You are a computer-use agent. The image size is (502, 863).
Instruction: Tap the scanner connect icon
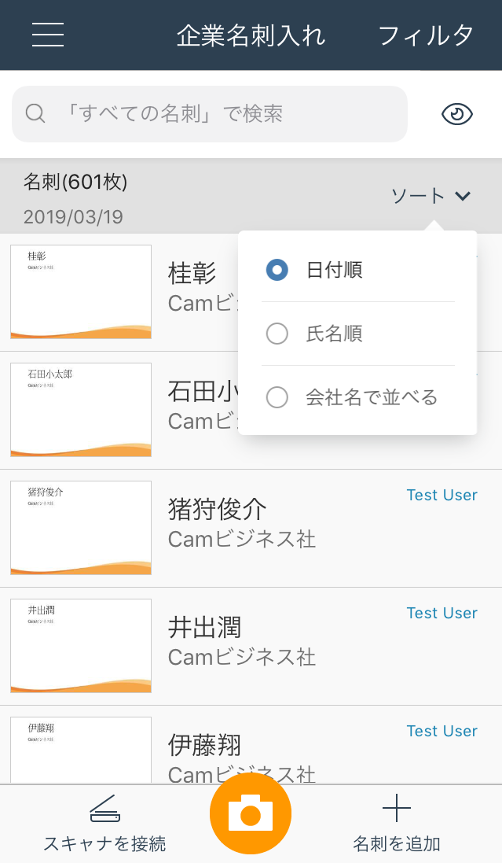104,810
